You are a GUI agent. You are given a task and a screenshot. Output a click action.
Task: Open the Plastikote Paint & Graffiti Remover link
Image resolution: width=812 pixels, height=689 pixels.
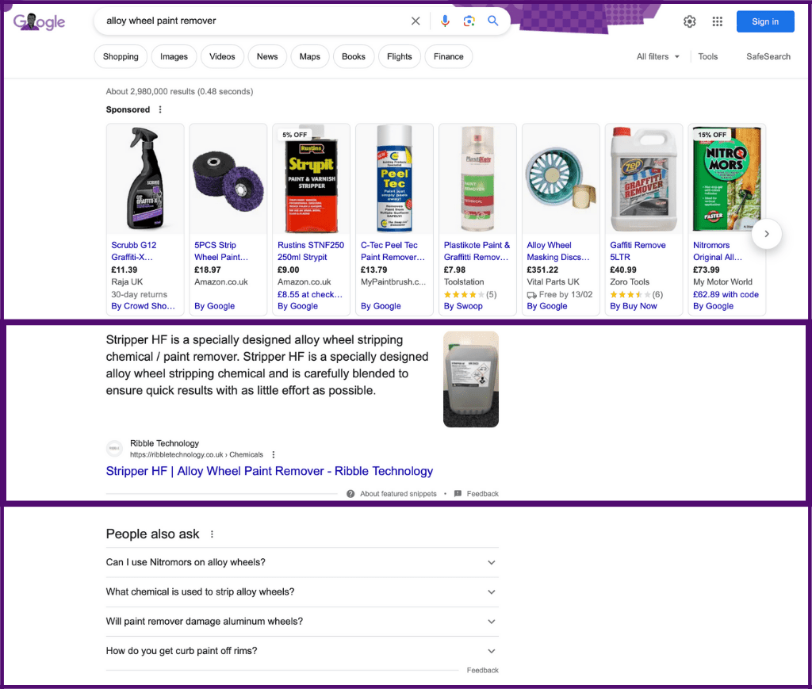point(477,251)
